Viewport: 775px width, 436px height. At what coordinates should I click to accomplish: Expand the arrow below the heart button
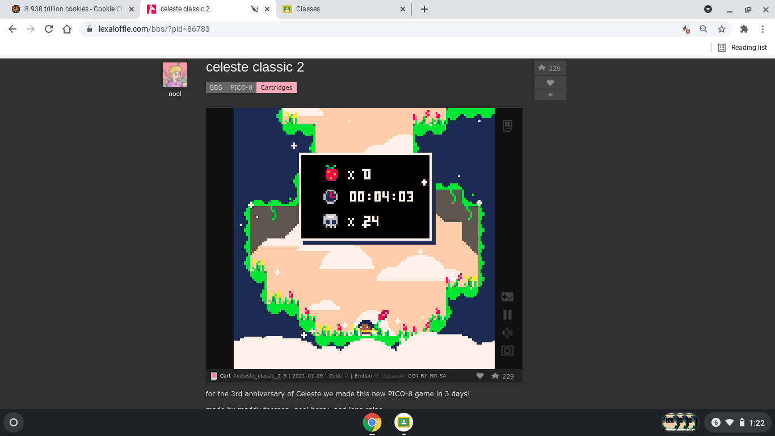[x=550, y=95]
